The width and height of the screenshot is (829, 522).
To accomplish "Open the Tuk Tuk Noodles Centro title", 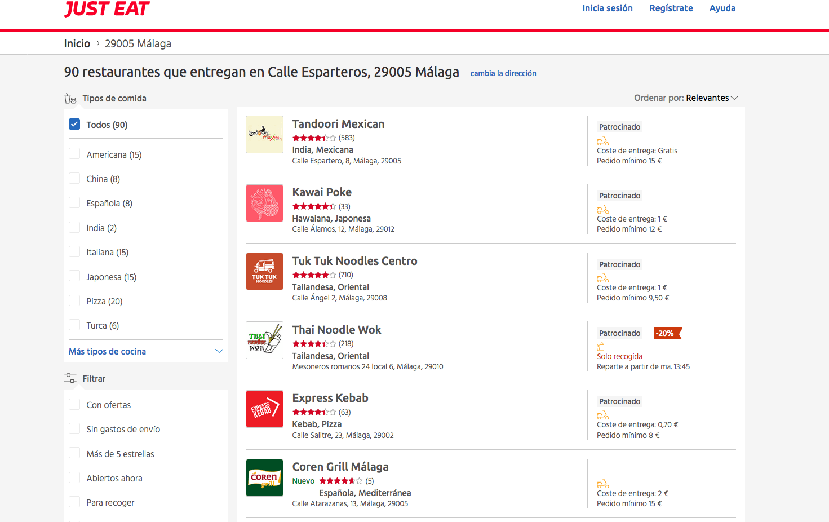I will (354, 261).
